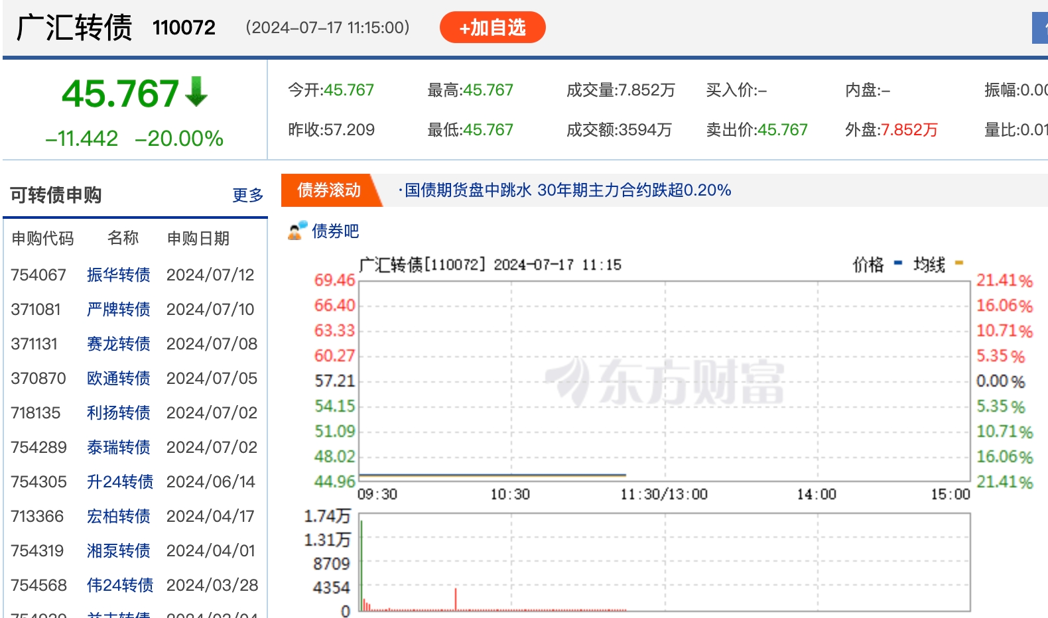The height and width of the screenshot is (618, 1048).
Task: Click the chart title 广汇转债[110072]
Action: [x=423, y=265]
